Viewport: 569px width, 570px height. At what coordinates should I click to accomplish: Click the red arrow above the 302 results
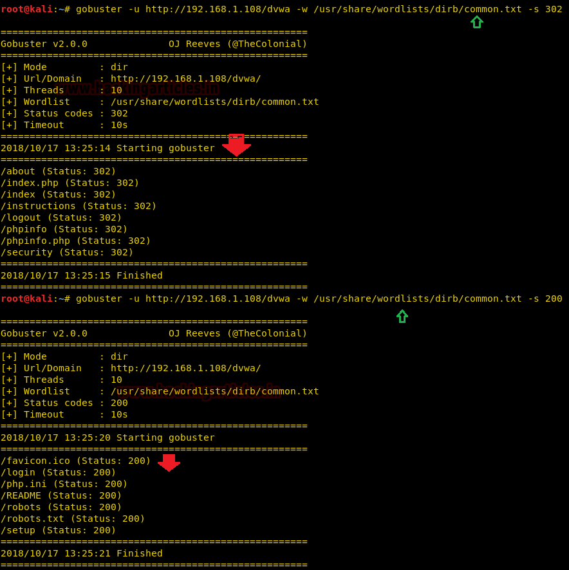pos(236,145)
